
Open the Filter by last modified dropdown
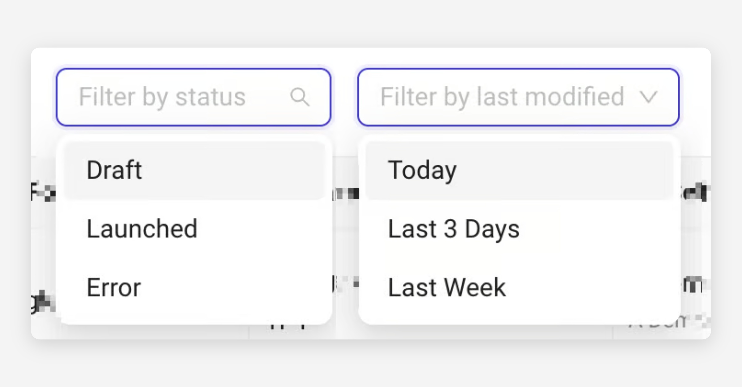[x=518, y=97]
